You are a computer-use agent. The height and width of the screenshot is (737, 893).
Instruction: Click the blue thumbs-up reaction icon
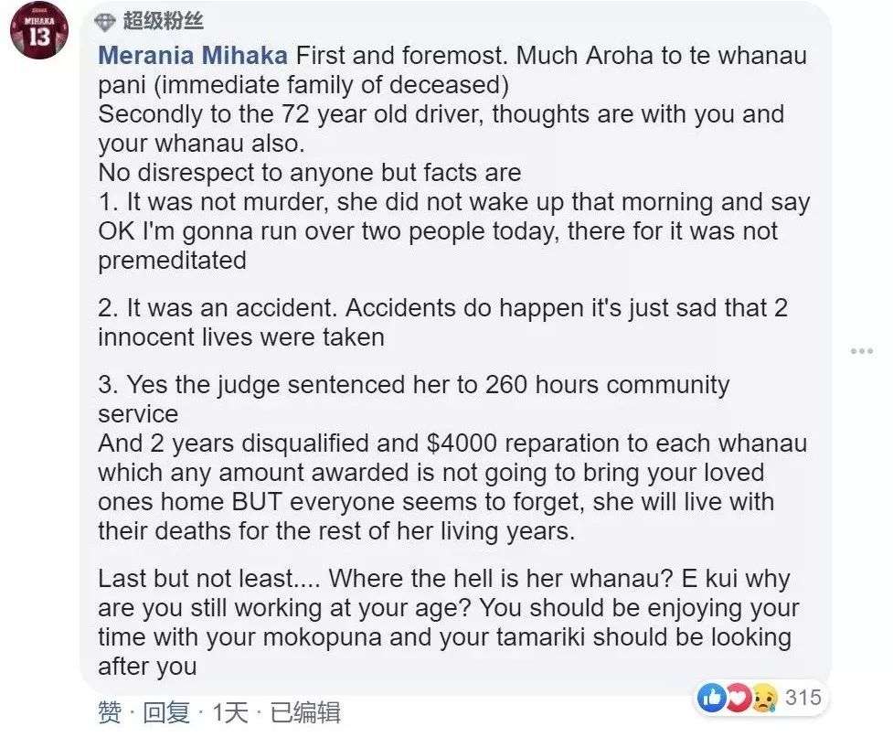[711, 699]
